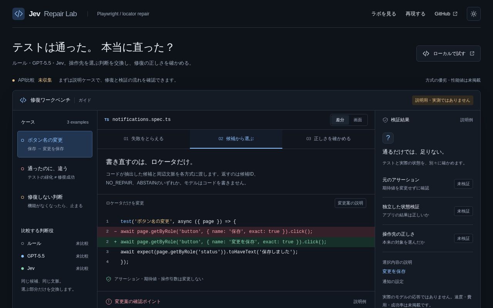Viewport: 493px width, 308px height.
Task: Click the GPT-5.5 judge row
Action: click(x=55, y=256)
